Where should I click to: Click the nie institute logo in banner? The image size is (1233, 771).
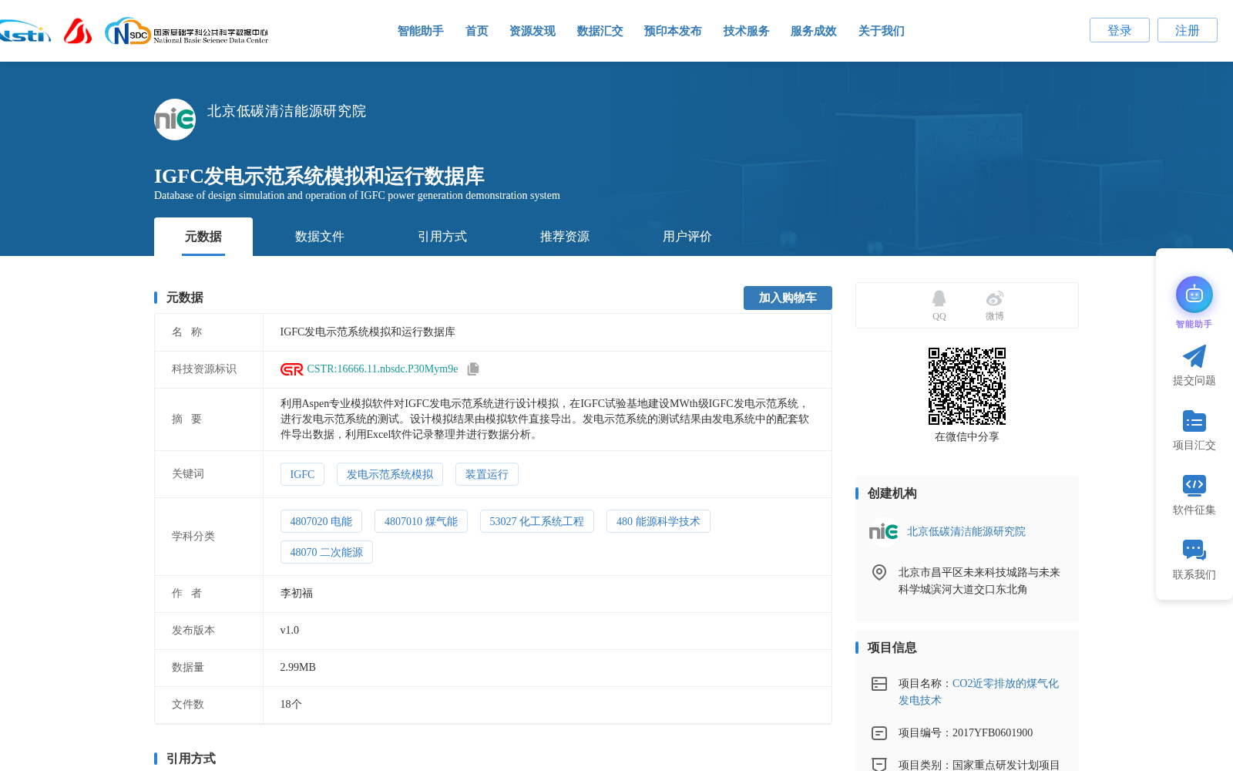(175, 120)
